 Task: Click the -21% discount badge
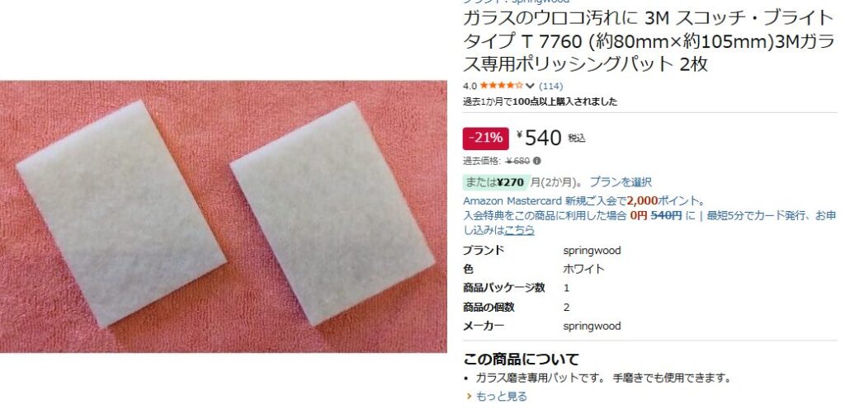click(485, 139)
